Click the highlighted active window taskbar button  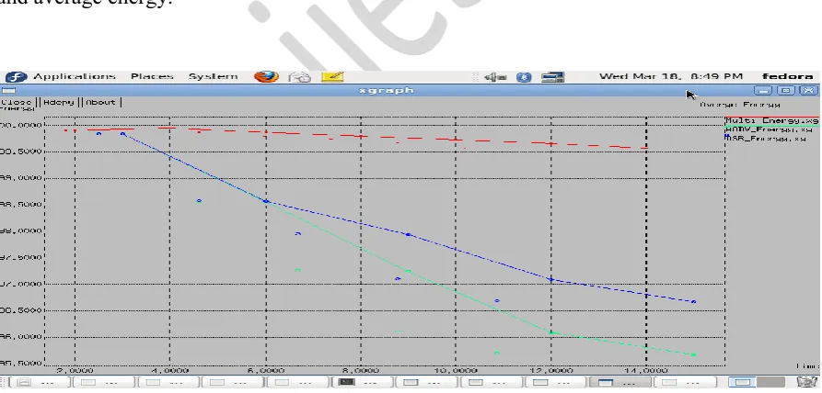619,383
